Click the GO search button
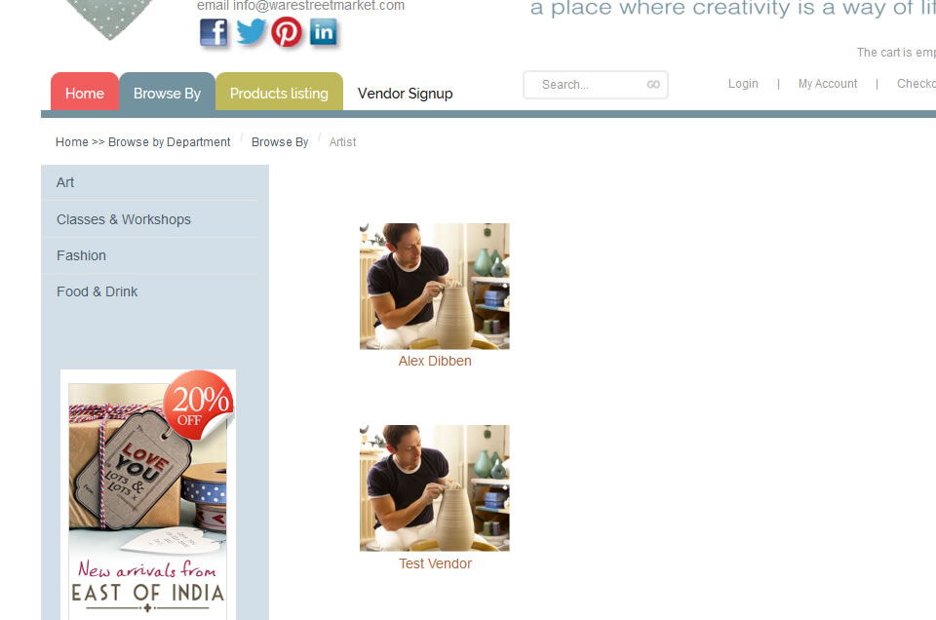Image resolution: width=936 pixels, height=620 pixels. [653, 85]
